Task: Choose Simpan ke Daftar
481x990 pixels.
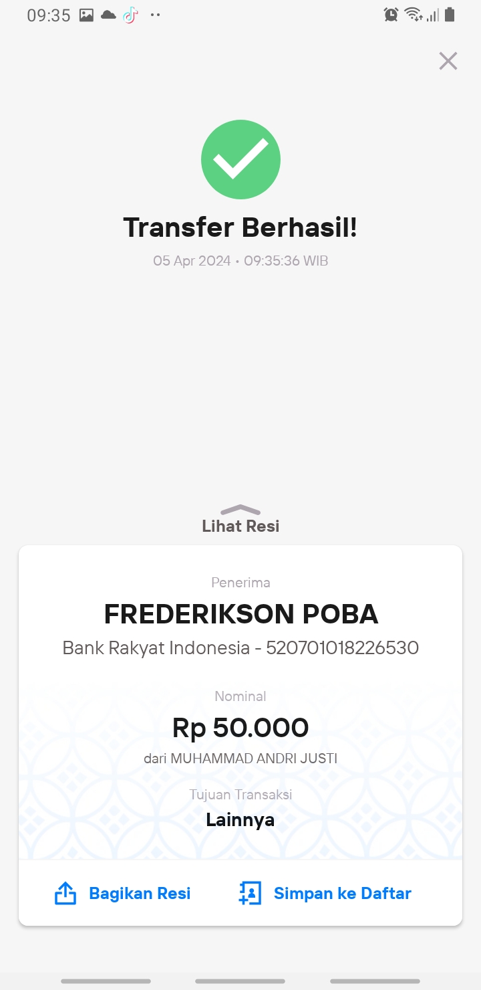Action: (x=343, y=893)
